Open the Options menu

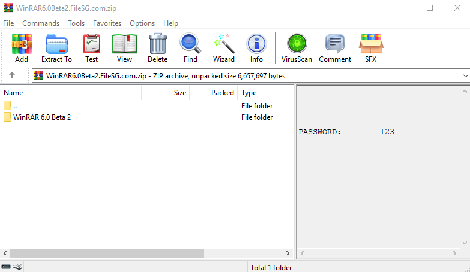[142, 23]
